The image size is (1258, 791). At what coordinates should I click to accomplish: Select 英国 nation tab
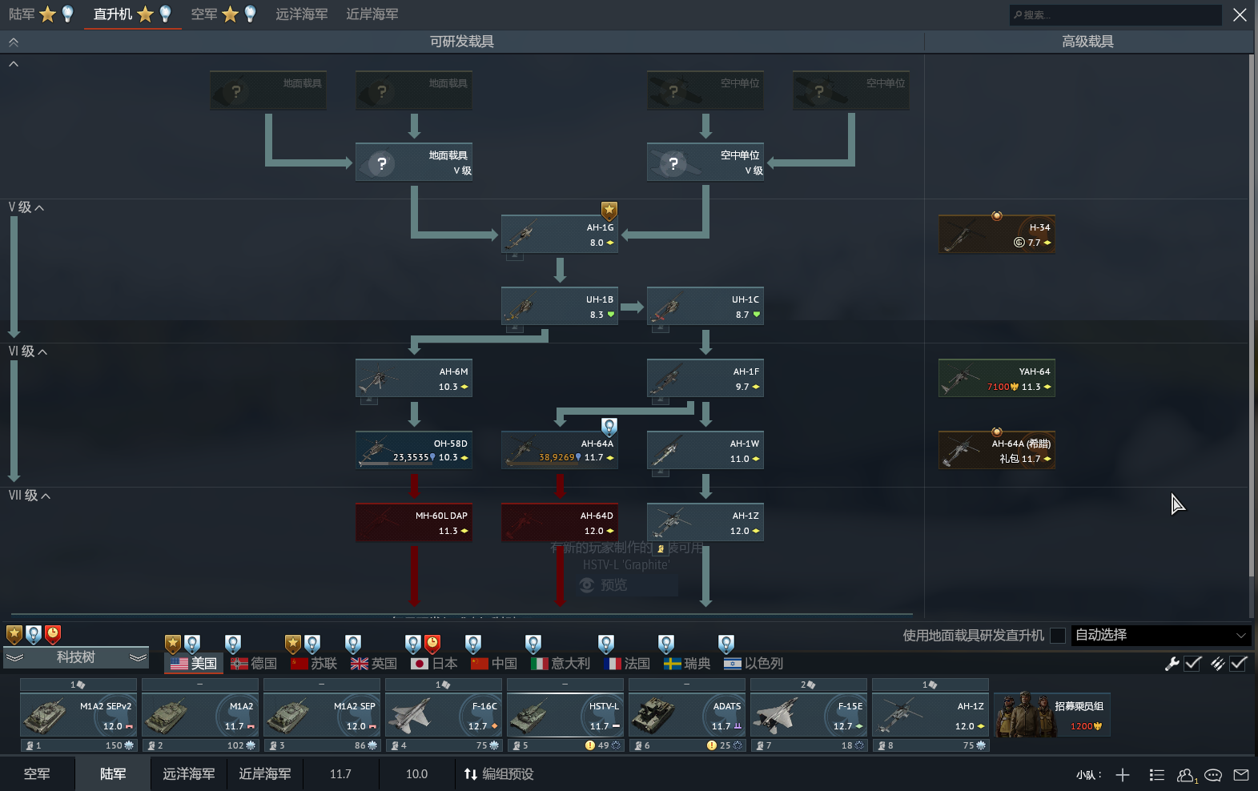[x=374, y=664]
